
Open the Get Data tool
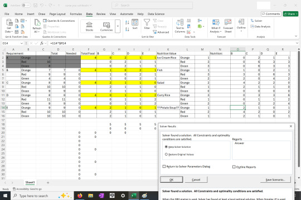pyautogui.click(x=9, y=26)
